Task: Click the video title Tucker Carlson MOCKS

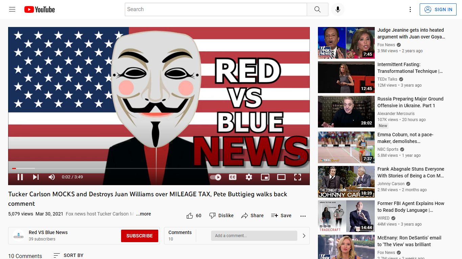Action: 147,199
